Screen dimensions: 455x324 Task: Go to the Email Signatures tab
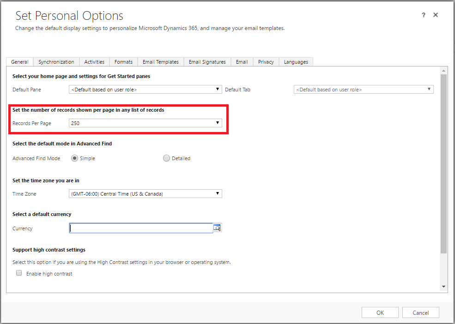(x=207, y=62)
